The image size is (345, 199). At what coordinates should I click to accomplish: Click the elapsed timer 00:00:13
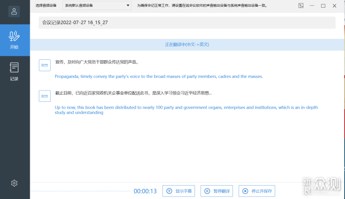pos(145,191)
